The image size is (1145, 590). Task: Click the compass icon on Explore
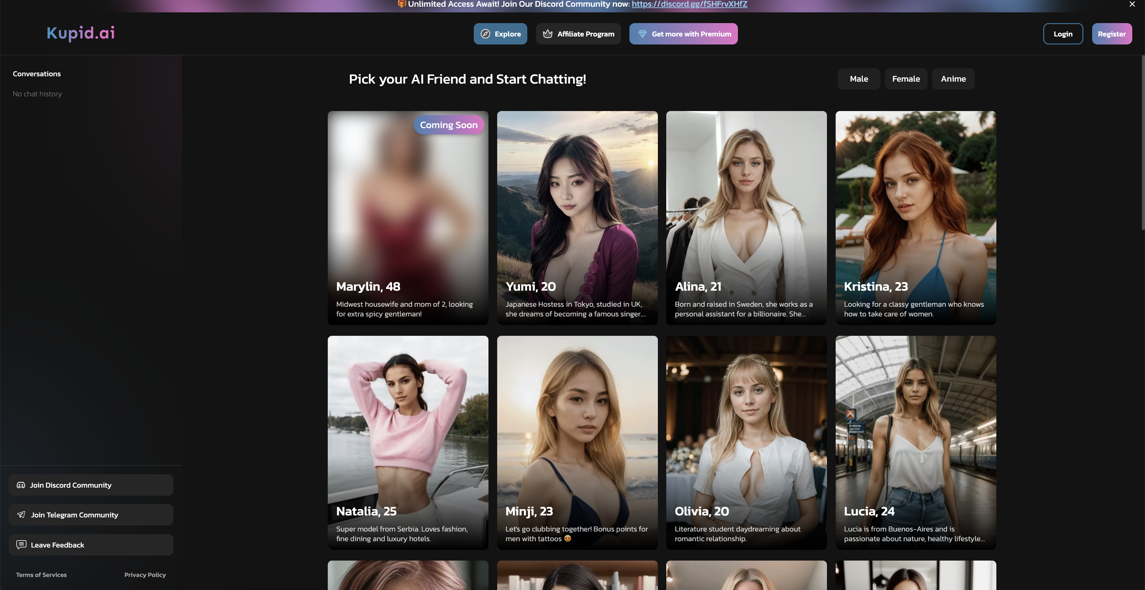point(485,34)
